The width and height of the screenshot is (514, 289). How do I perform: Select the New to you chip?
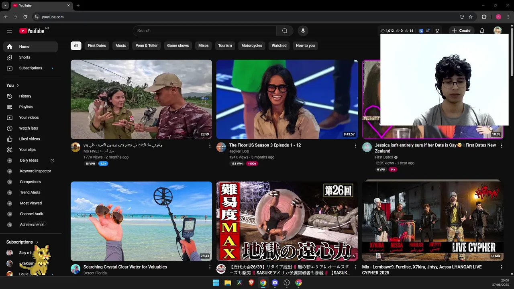coord(305,45)
